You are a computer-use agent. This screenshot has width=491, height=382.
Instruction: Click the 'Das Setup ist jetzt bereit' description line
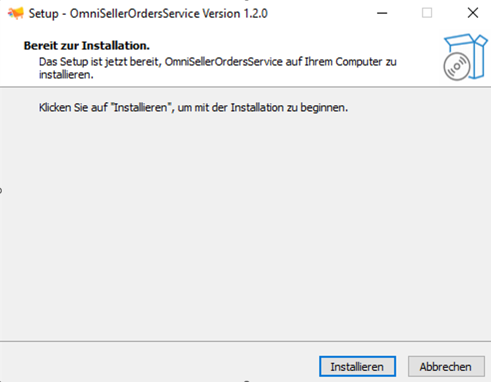218,62
